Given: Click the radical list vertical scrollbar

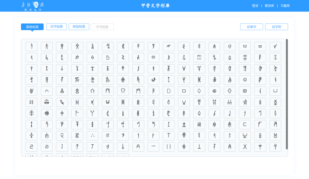Looking at the screenshot, I should pos(287,94).
